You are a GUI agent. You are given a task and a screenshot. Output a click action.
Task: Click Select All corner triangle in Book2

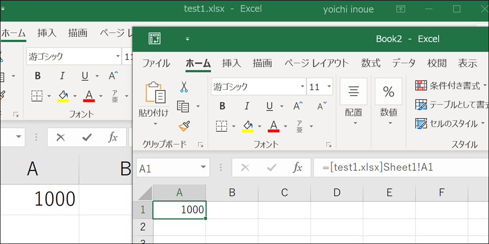[x=145, y=193]
